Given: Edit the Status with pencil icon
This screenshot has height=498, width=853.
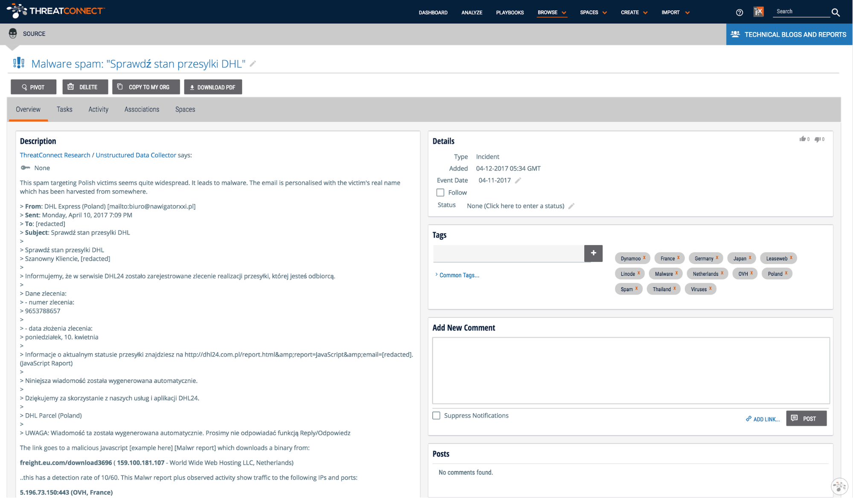Looking at the screenshot, I should [571, 206].
